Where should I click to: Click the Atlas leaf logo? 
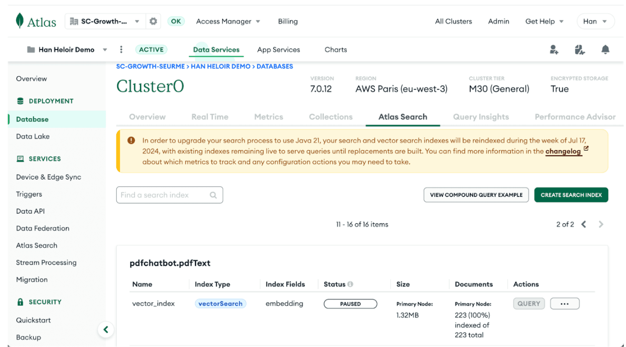tap(20, 21)
